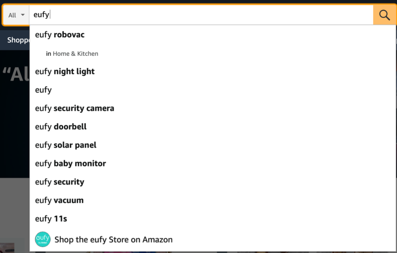The width and height of the screenshot is (397, 253).
Task: Click the Shopper text in navigation bar
Action: [x=18, y=40]
